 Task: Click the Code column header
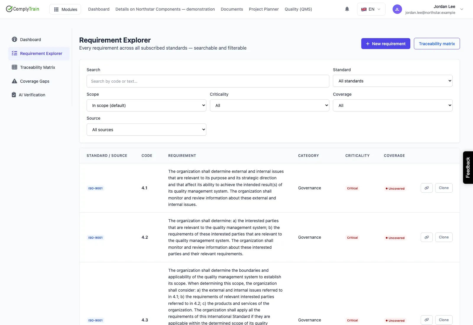(147, 156)
